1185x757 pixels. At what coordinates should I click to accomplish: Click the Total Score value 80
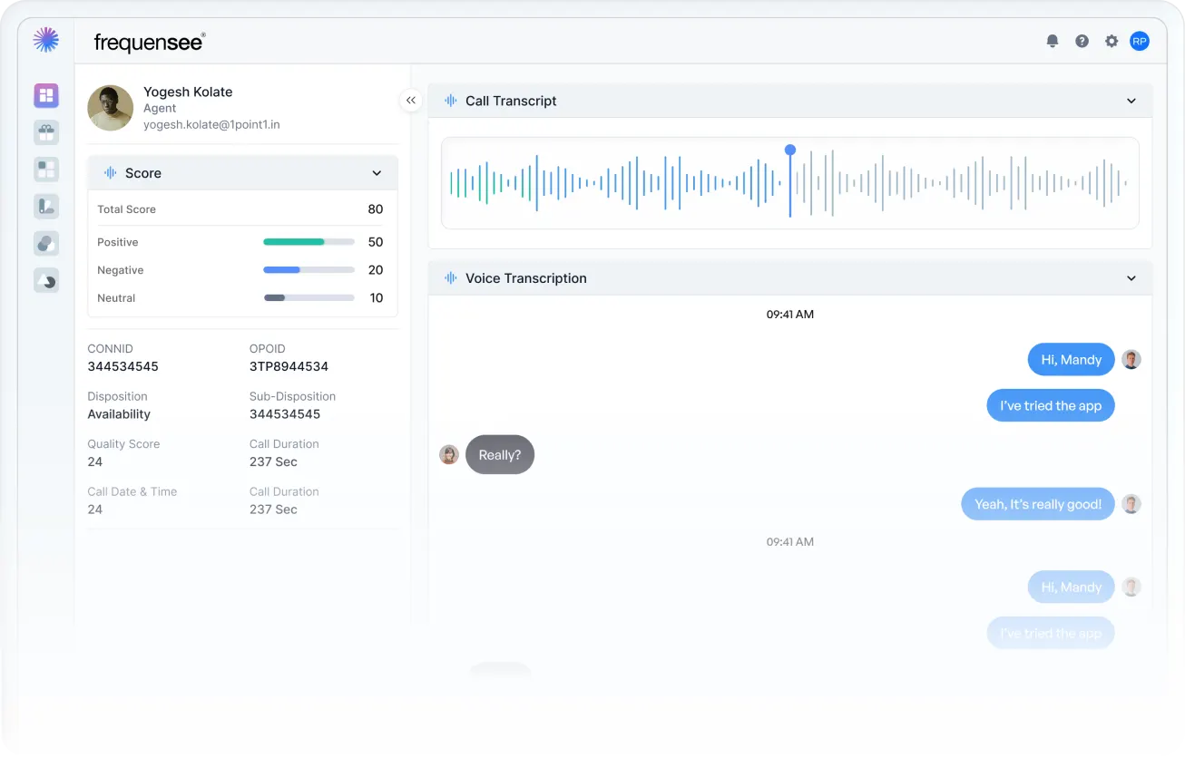[376, 209]
